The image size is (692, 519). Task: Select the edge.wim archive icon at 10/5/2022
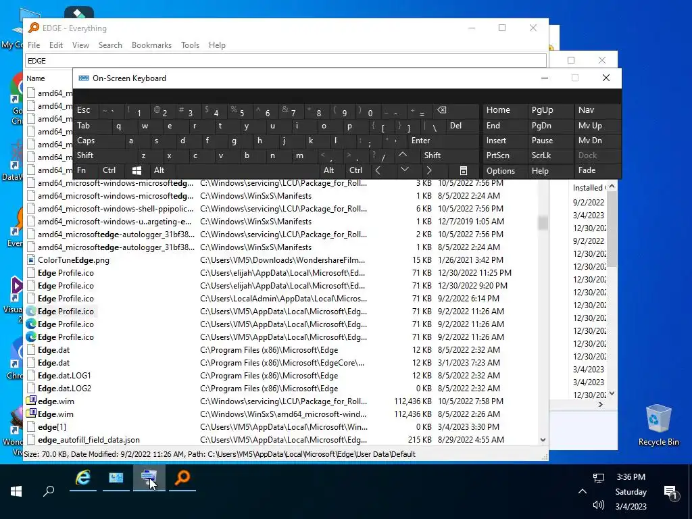point(31,401)
